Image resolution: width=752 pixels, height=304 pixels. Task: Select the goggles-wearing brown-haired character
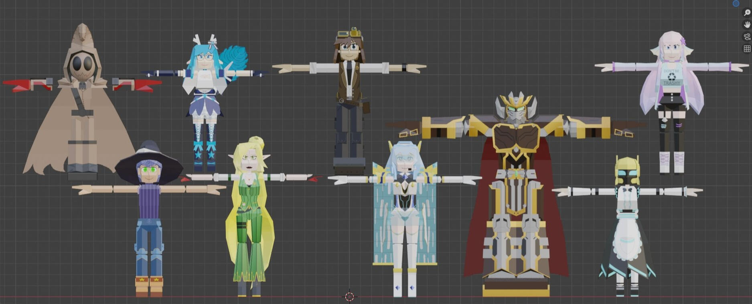[x=349, y=100]
